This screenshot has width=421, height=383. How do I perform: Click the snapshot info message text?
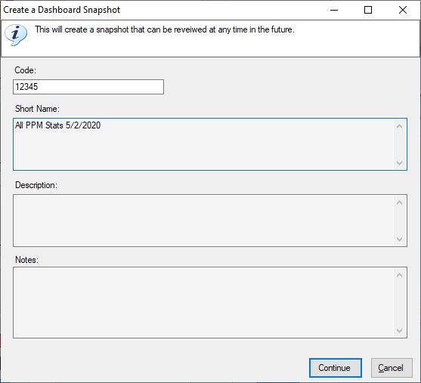[165, 29]
